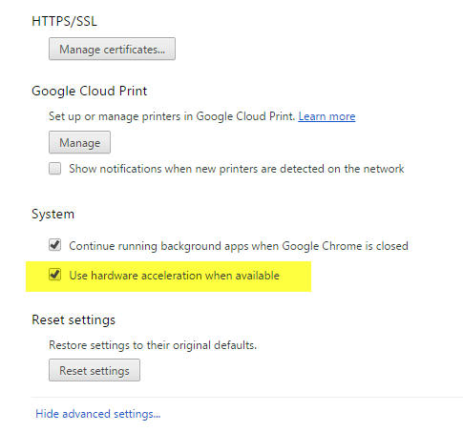Click the Manage button under Google Cloud Print
Viewport: 463px width, 432px height.
point(79,142)
